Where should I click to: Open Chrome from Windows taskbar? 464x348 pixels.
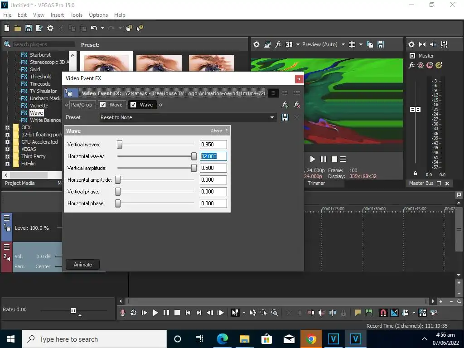coord(311,339)
